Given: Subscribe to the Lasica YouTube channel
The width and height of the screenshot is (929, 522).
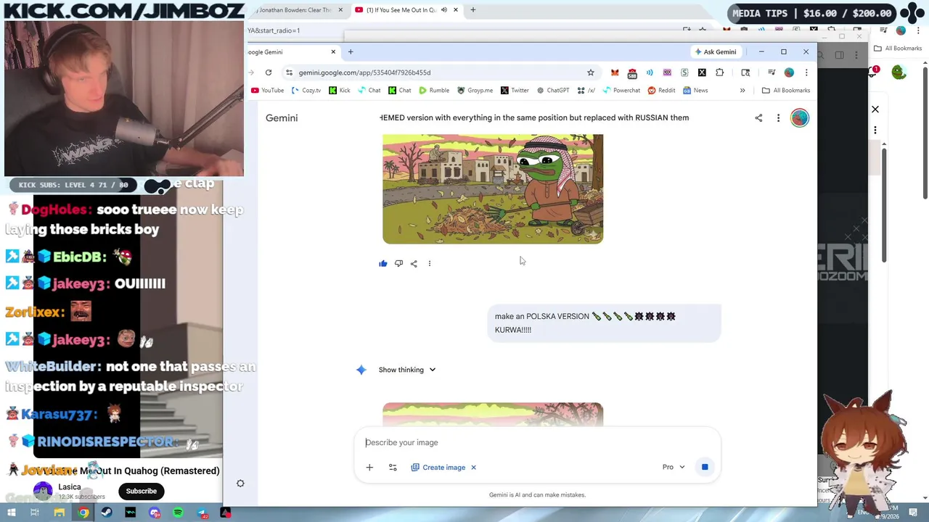Looking at the screenshot, I should click(x=142, y=491).
